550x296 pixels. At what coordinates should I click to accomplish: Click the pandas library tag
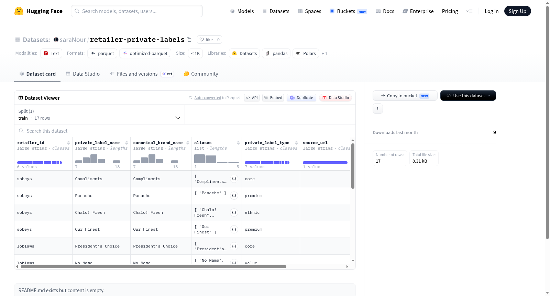[x=276, y=53]
